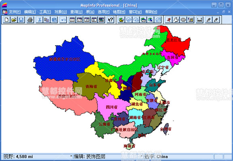This screenshot has width=233, height=161.
Task: Click the globe with cursor arrow icon
Action: [150, 20]
